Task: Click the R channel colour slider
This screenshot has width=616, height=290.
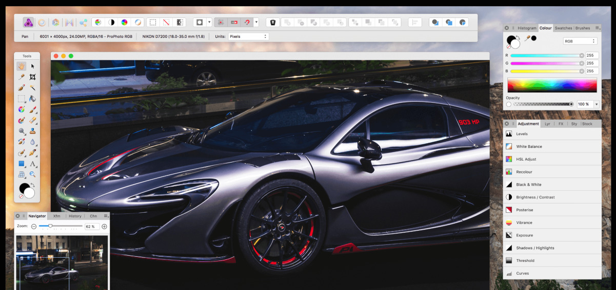Action: coord(547,55)
